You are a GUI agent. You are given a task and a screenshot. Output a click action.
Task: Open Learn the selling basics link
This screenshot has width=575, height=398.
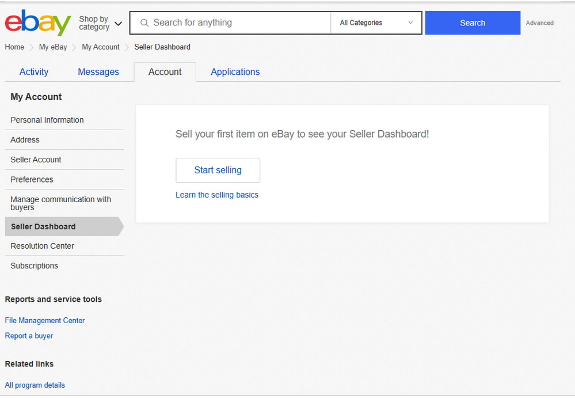click(217, 195)
